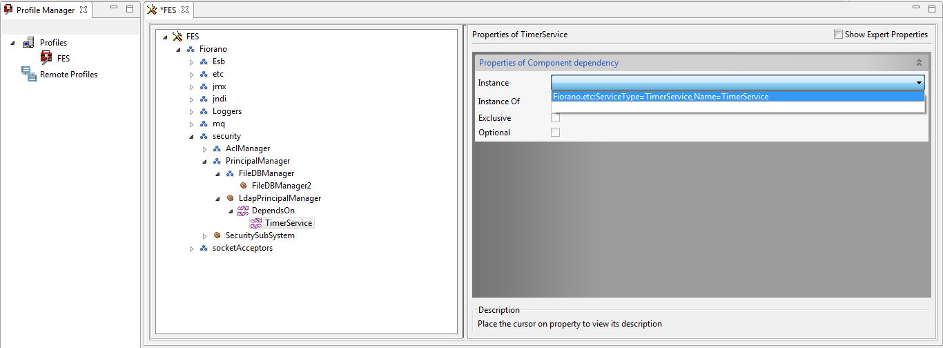This screenshot has height=348, width=943.
Task: Click the Instance Of property label
Action: 499,101
